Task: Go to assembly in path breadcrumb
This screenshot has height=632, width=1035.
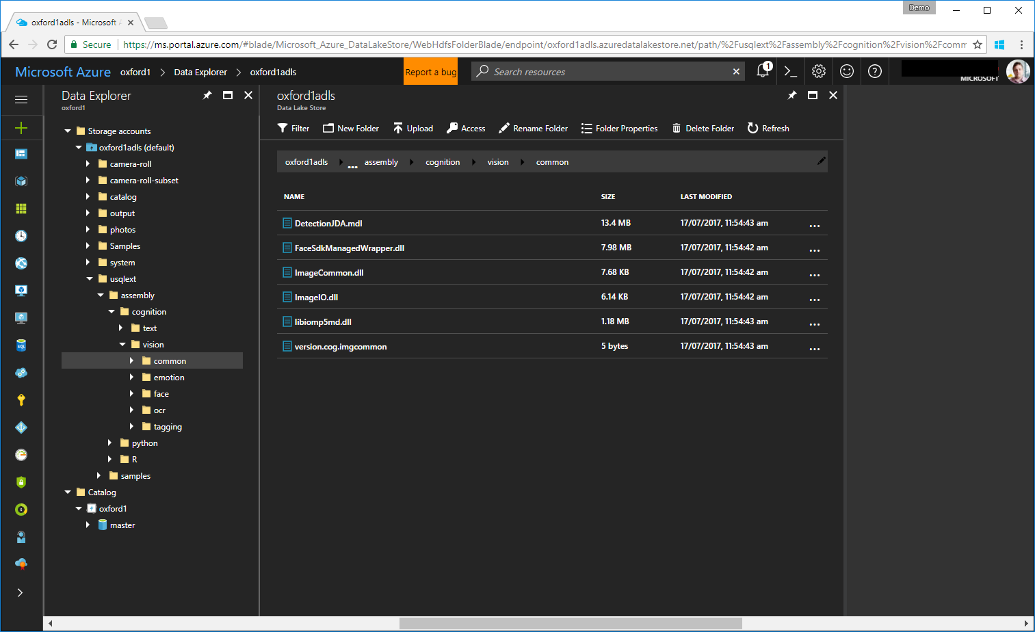Action: click(381, 162)
